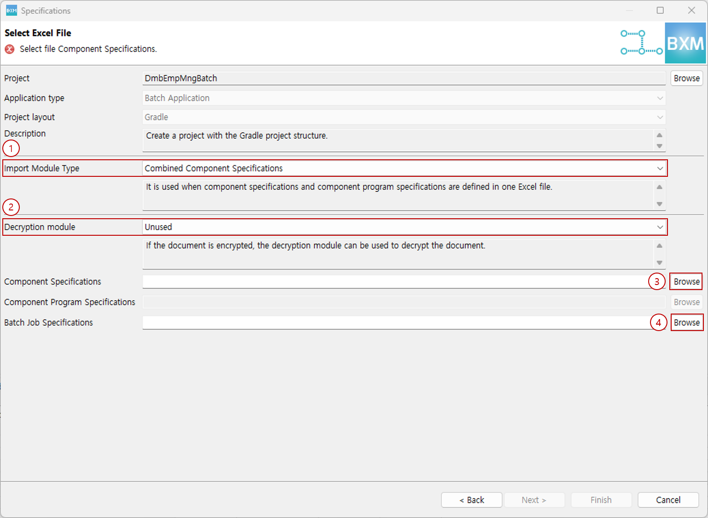The height and width of the screenshot is (518, 708).
Task: Click the red error icon next to the message
Action: 9,49
